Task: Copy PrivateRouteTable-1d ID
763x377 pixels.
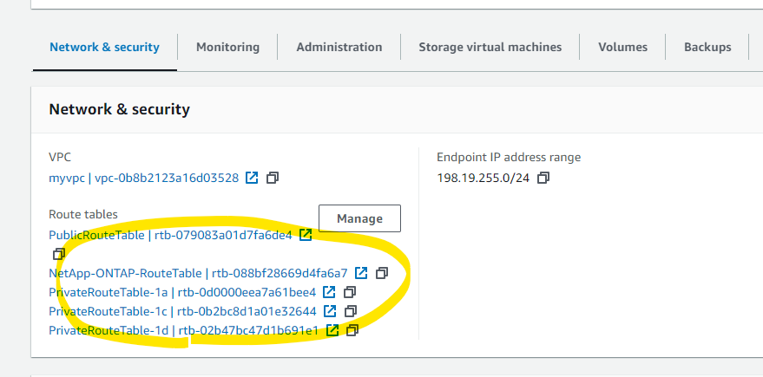Action: (x=352, y=330)
